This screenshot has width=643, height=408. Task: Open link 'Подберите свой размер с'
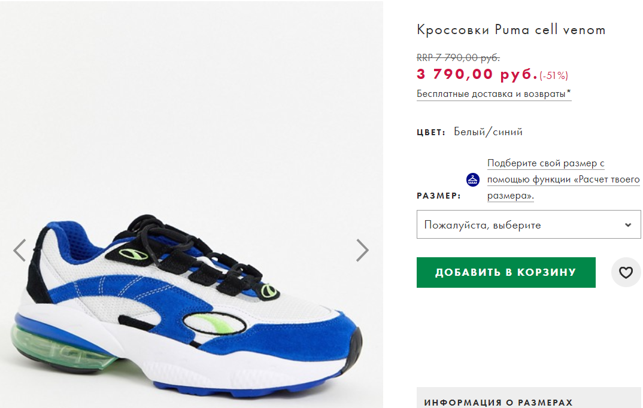pyautogui.click(x=546, y=163)
